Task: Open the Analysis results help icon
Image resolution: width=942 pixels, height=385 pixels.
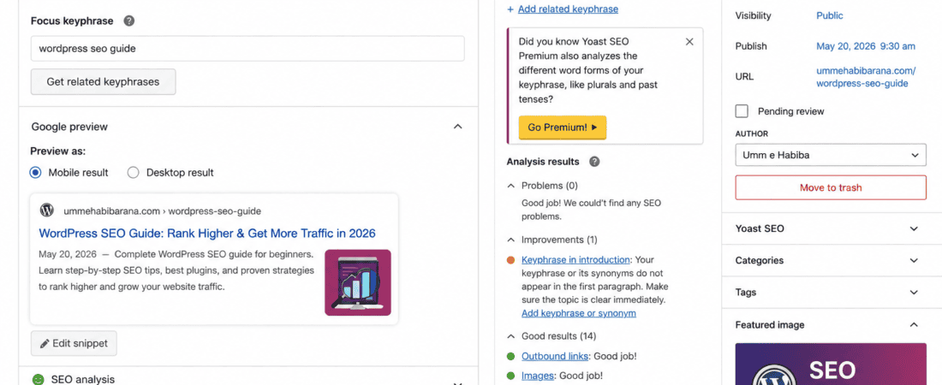Action: pos(594,162)
